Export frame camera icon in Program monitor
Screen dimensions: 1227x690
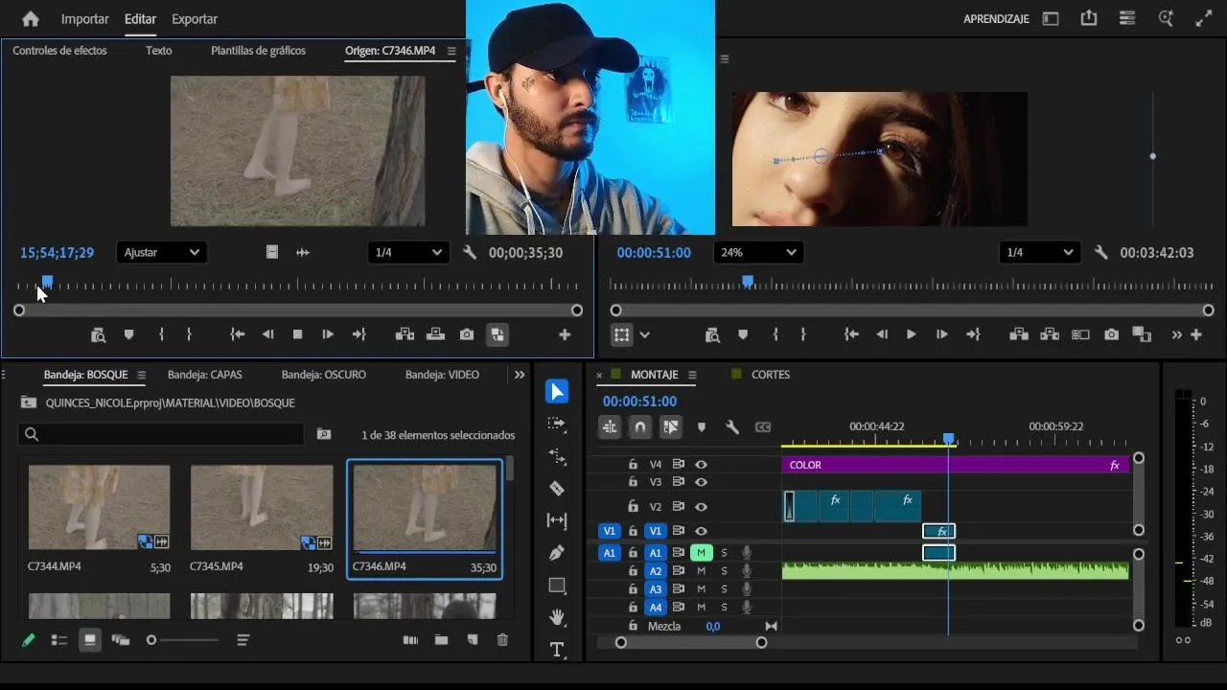[x=1111, y=334]
